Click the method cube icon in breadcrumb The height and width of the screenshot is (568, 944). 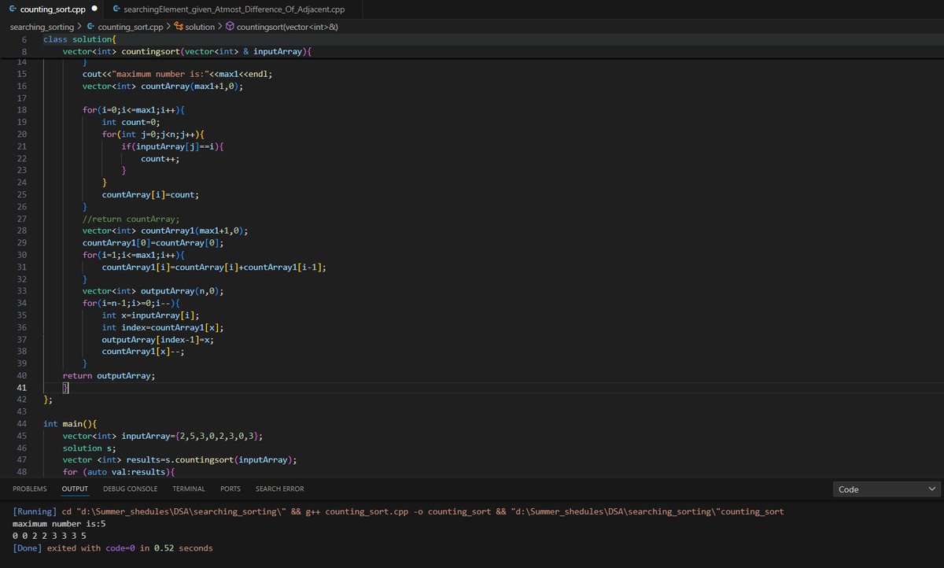[230, 27]
